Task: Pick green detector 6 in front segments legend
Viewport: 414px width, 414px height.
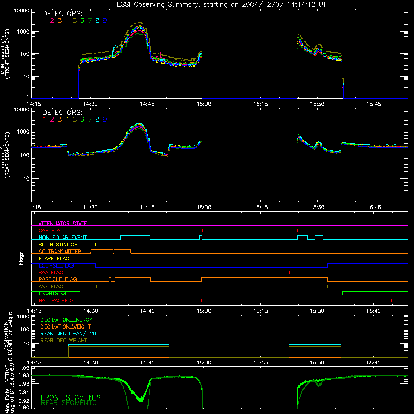Action: click(82, 21)
